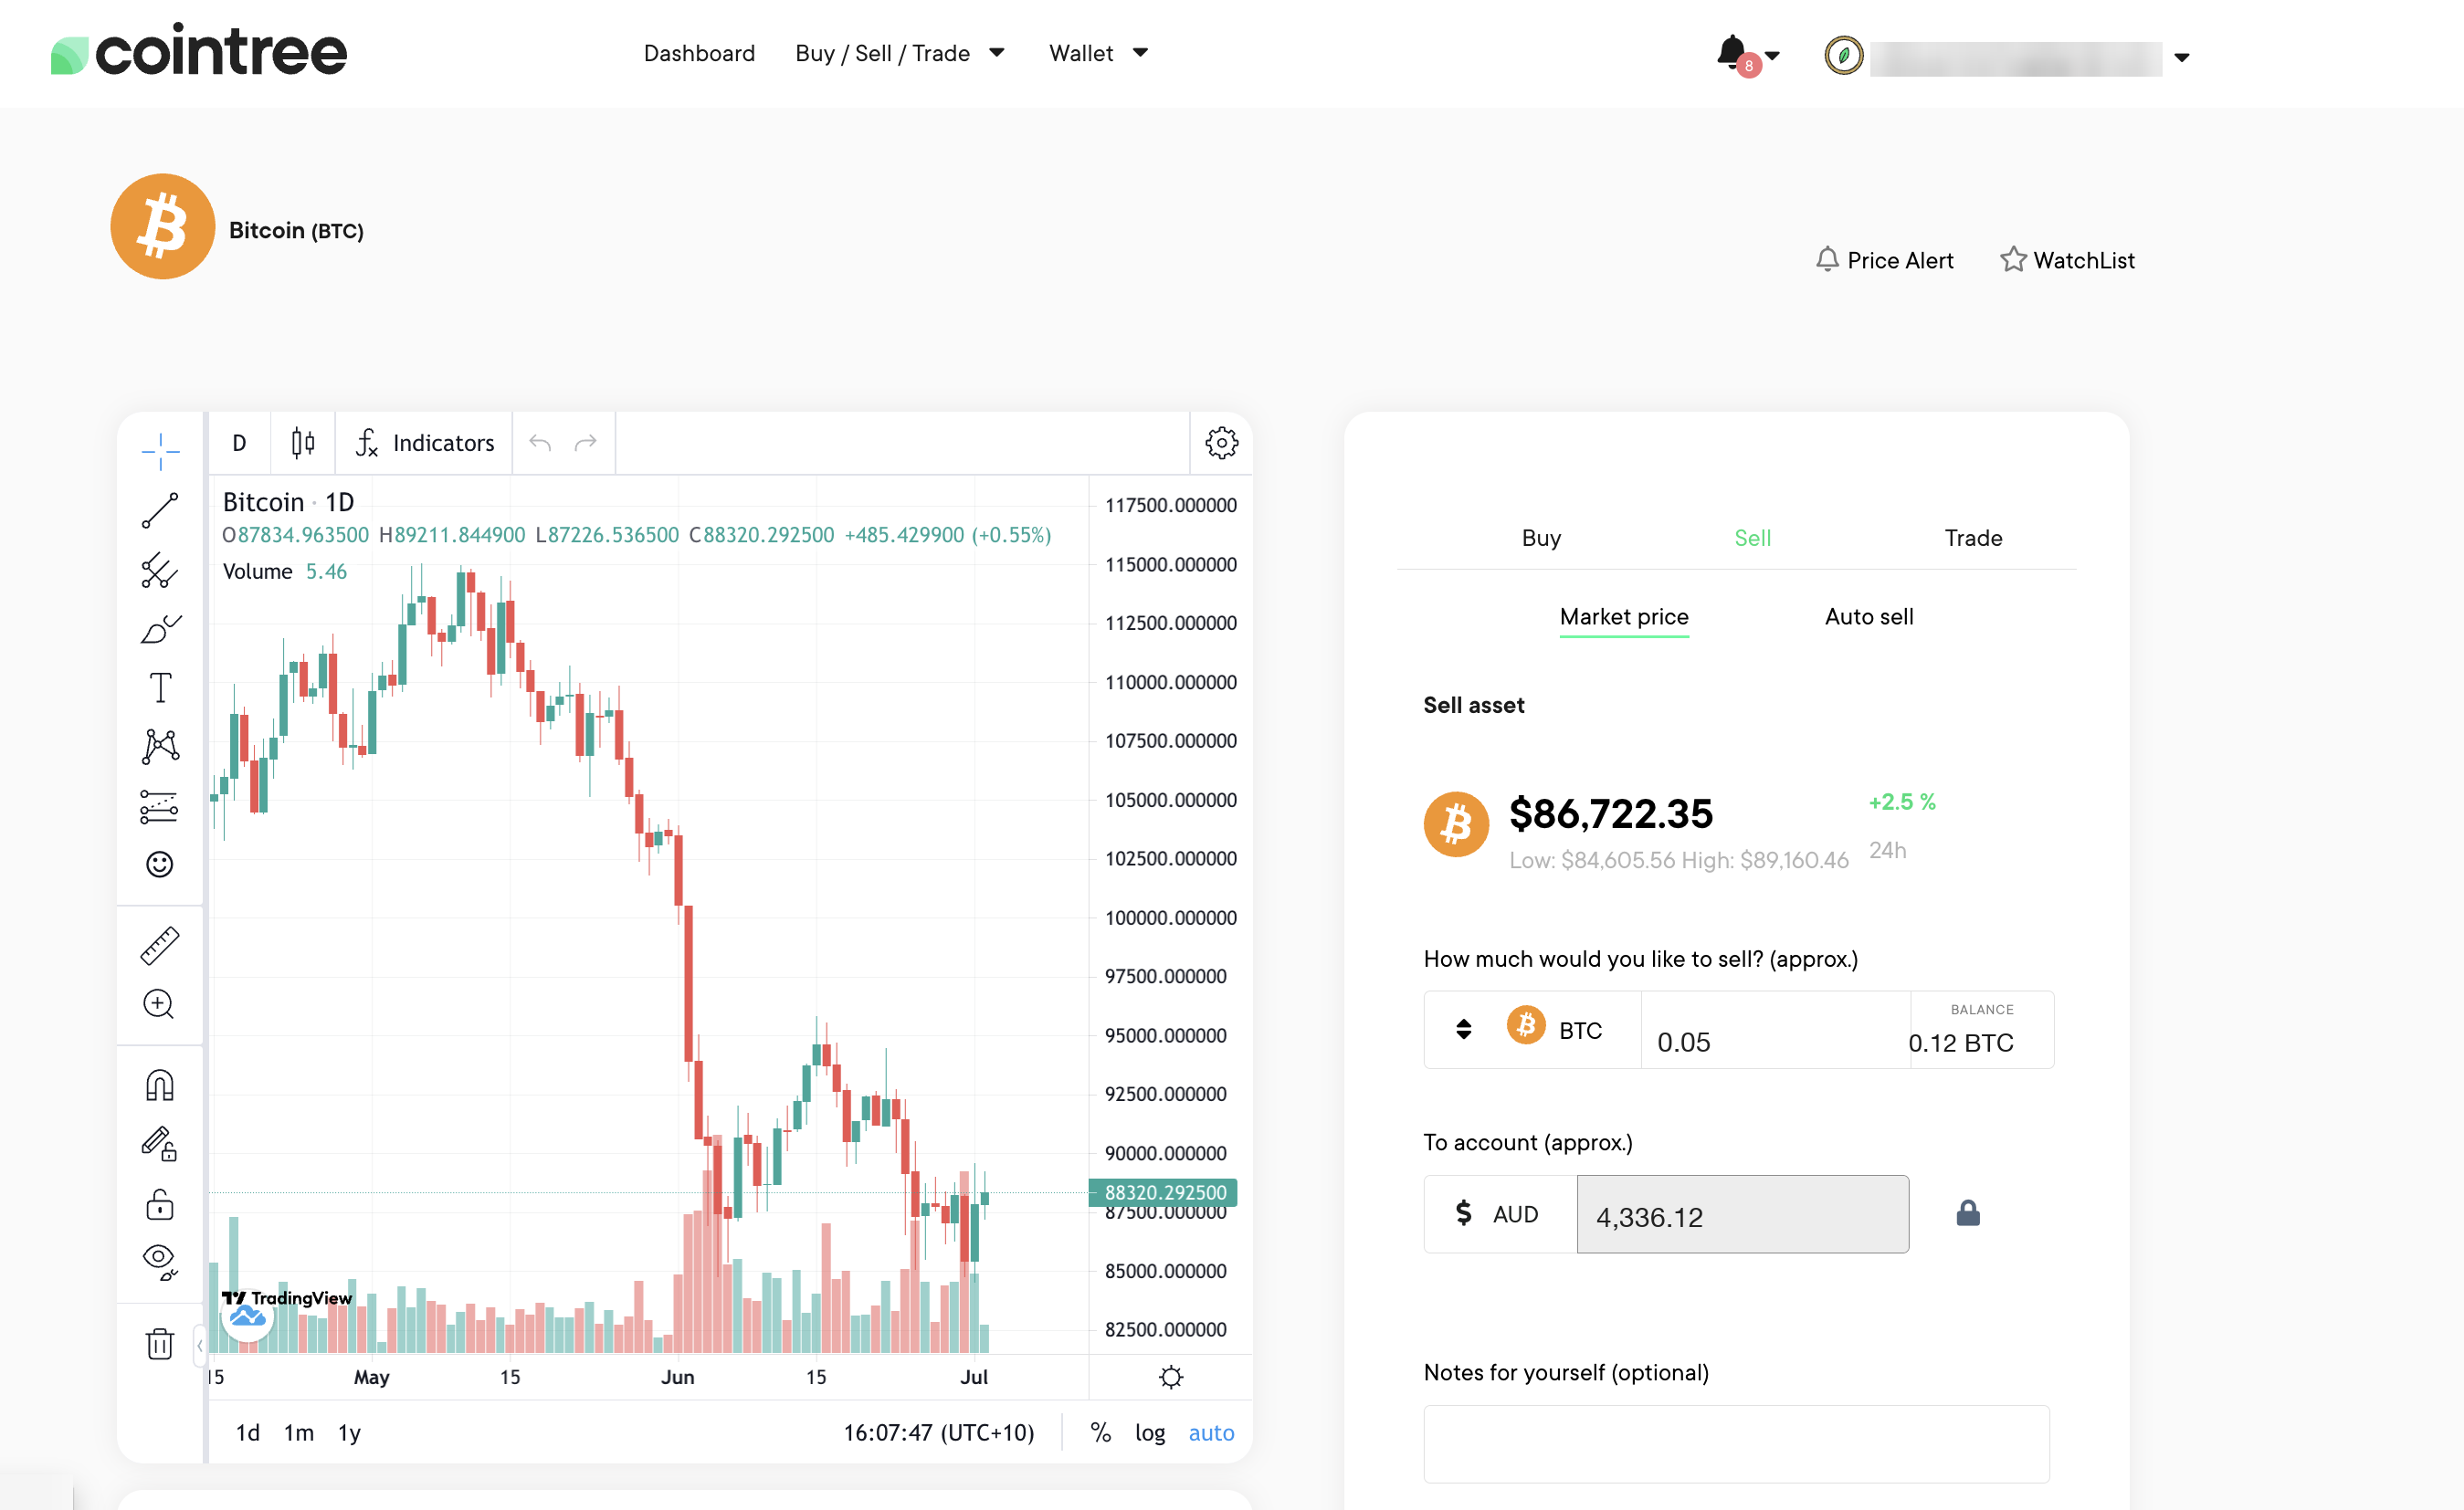2464x1510 pixels.
Task: Select the pitchfork tool
Action: [160, 570]
